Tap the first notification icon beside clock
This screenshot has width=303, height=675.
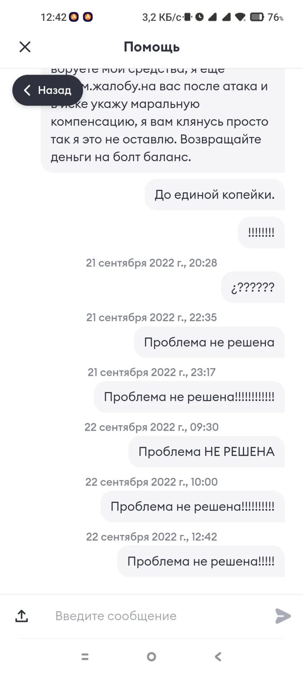point(74,17)
